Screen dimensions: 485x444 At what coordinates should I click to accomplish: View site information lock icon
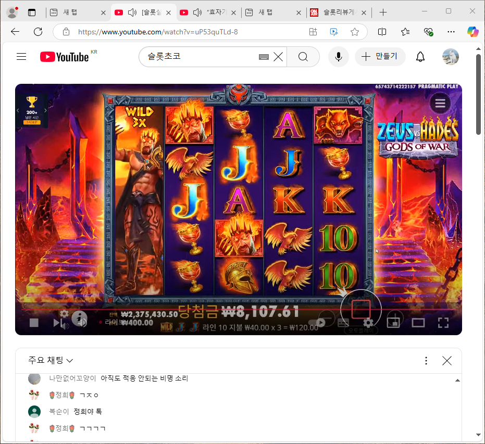pyautogui.click(x=66, y=32)
